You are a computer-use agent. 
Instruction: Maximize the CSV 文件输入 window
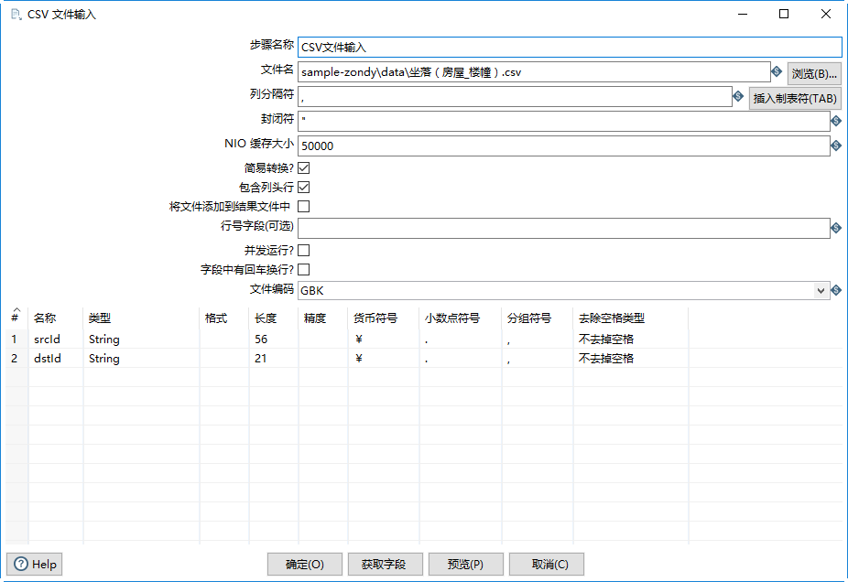[x=784, y=14]
